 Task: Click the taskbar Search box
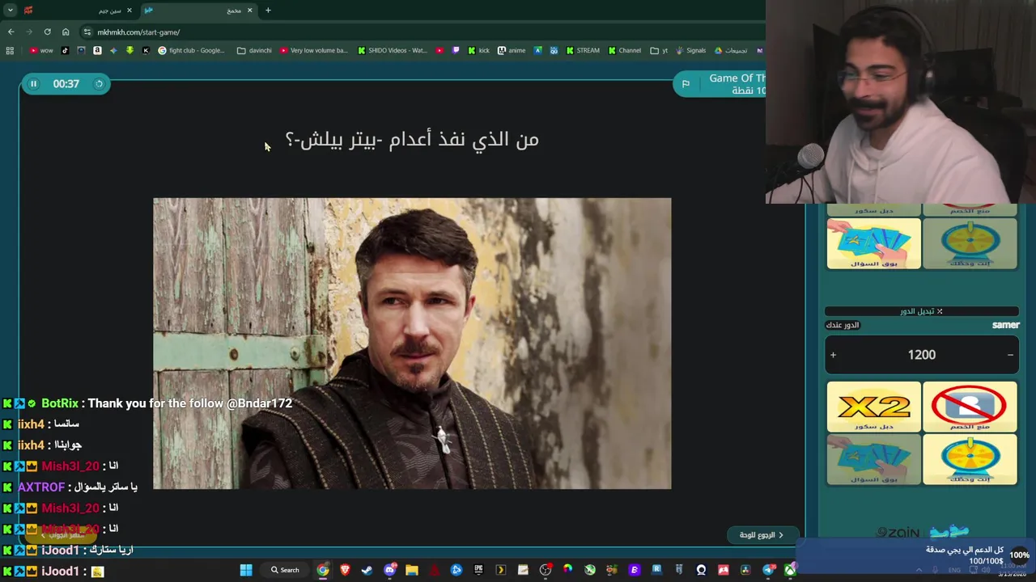(286, 570)
